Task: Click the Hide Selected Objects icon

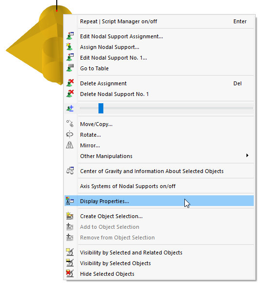Action: click(x=70, y=273)
